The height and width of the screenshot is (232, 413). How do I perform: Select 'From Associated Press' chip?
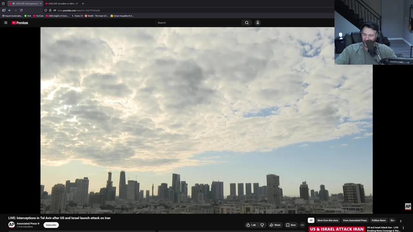(355, 220)
